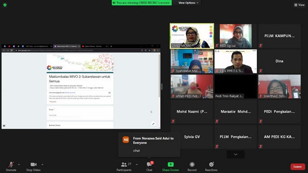The height and width of the screenshot is (173, 308).
Task: Show more participants with down chevron
Action: coord(235,154)
